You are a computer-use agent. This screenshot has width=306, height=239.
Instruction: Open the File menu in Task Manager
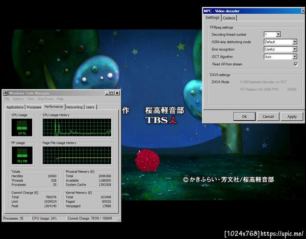point(7,99)
